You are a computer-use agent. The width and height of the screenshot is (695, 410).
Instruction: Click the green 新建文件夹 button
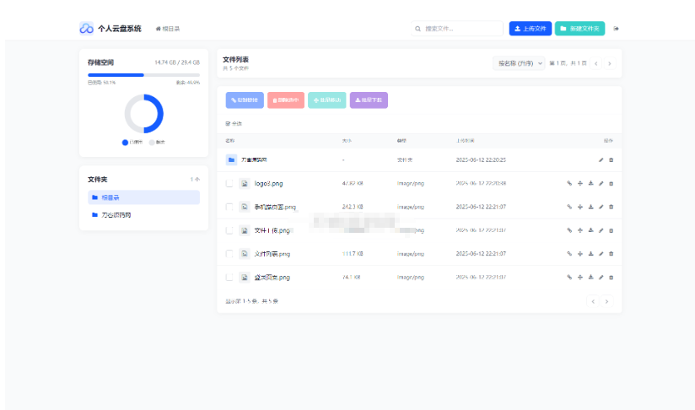[579, 29]
